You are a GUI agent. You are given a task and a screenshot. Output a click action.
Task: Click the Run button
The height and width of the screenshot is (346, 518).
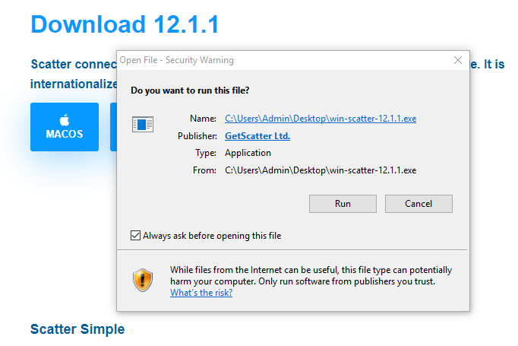[x=343, y=204]
